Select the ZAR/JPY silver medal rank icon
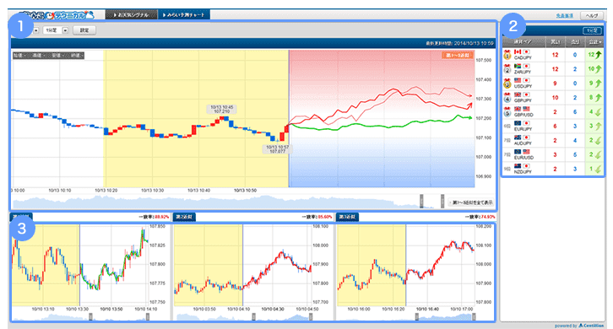 click(507, 69)
